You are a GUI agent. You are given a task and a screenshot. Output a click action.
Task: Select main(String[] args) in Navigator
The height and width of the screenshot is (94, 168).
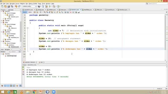(x=12, y=56)
